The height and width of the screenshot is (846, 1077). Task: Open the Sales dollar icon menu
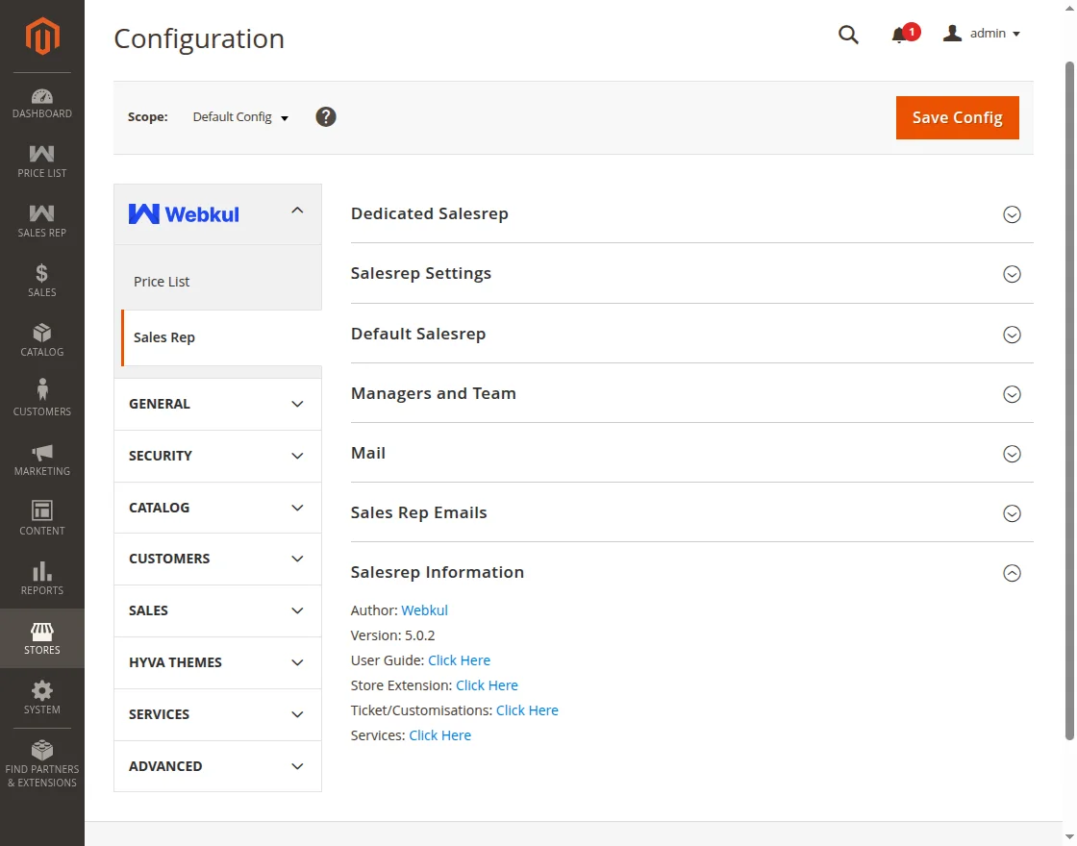point(42,281)
